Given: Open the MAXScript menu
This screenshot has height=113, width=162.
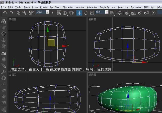Looking at the screenshot, I should pyautogui.click(x=149, y=7).
